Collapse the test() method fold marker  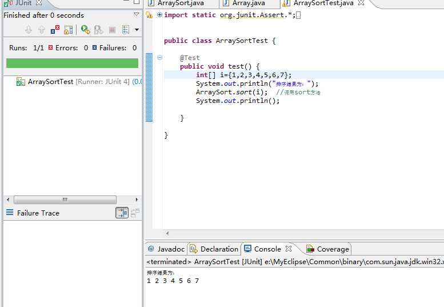(159, 58)
